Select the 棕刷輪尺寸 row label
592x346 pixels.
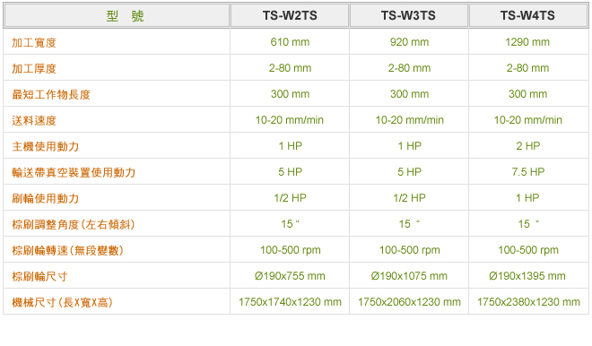(39, 277)
